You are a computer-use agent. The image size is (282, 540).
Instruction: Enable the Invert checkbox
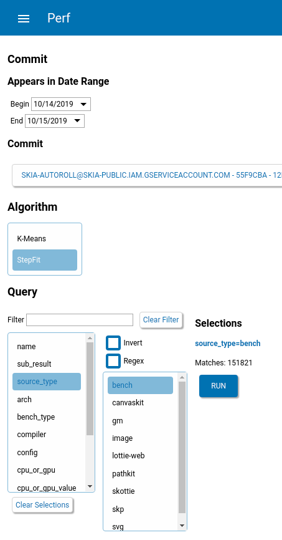coord(113,343)
